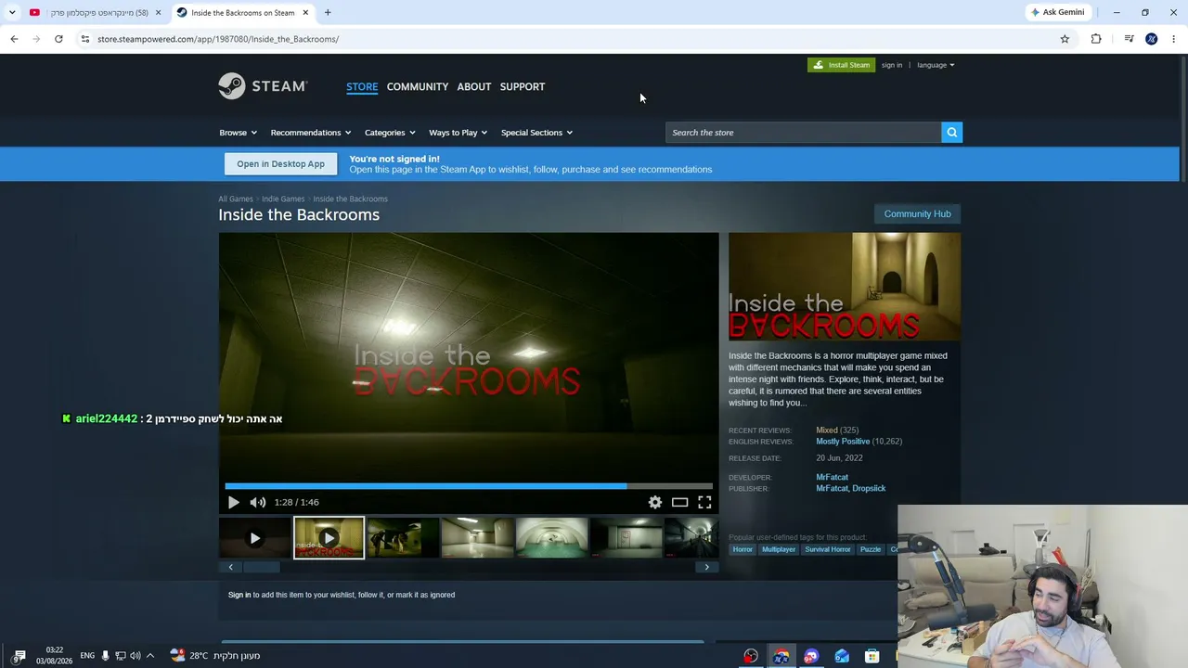The image size is (1188, 668).
Task: Open the Community Hub button
Action: [917, 214]
